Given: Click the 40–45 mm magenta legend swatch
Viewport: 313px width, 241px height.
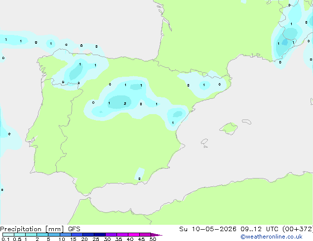Looking at the screenshot, I should tap(134, 235).
